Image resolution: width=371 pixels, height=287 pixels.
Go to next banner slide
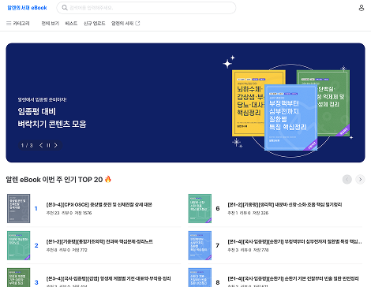click(x=56, y=145)
